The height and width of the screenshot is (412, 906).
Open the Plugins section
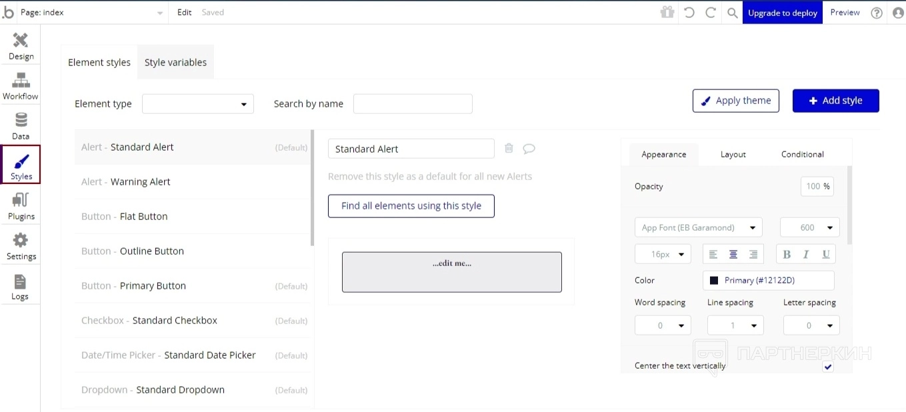click(21, 207)
